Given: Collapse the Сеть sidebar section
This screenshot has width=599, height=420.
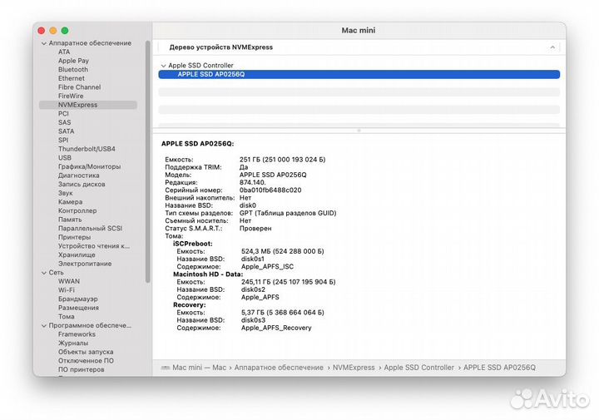Looking at the screenshot, I should [x=44, y=273].
